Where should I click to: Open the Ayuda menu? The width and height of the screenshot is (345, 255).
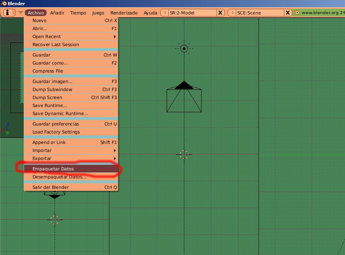pos(151,13)
